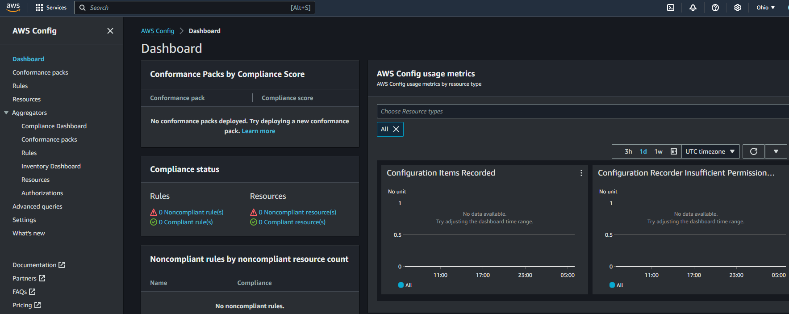
Task: Open the UTC timezone dropdown
Action: pos(710,151)
